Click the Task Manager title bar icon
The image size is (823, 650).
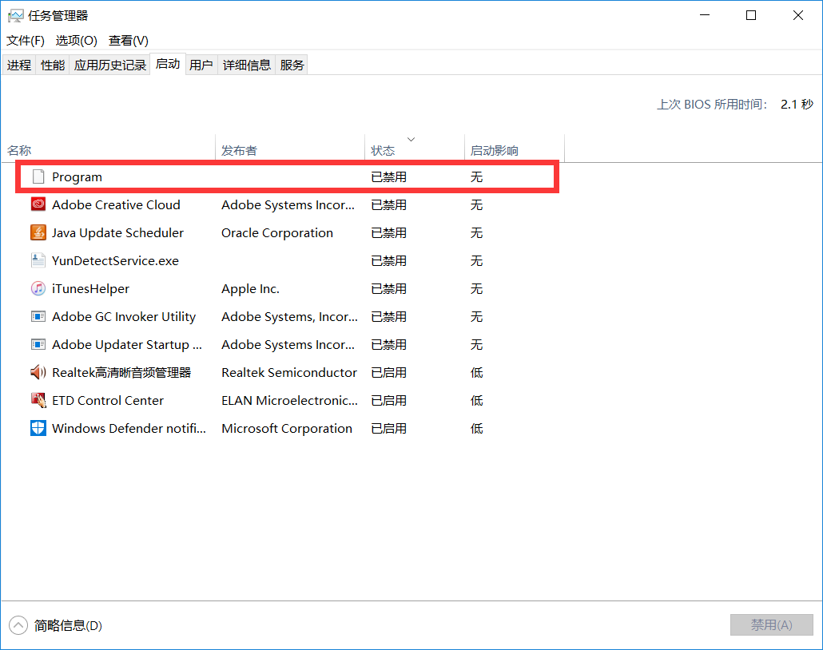click(15, 16)
